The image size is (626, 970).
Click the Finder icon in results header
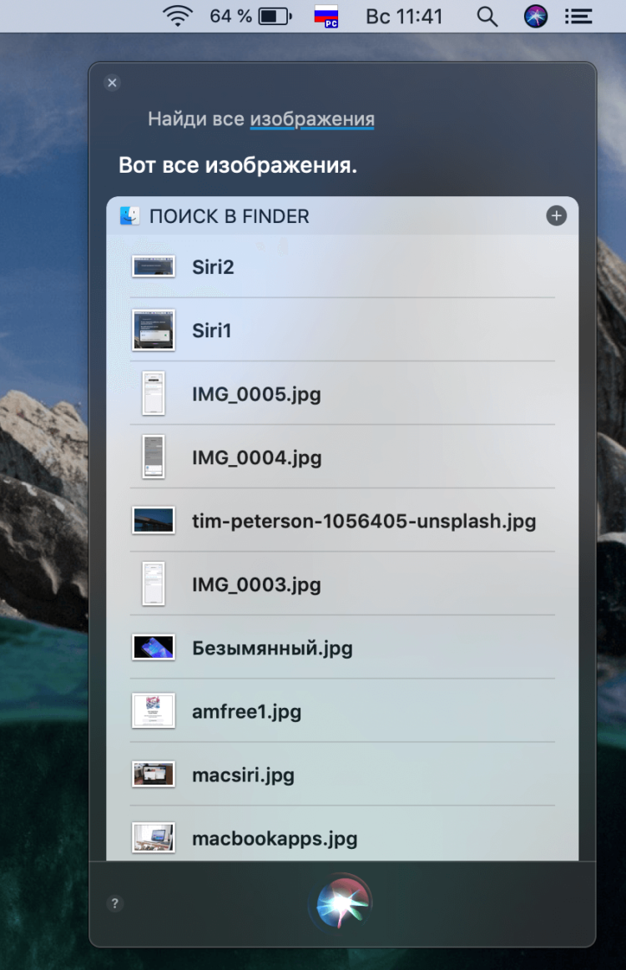(x=129, y=216)
